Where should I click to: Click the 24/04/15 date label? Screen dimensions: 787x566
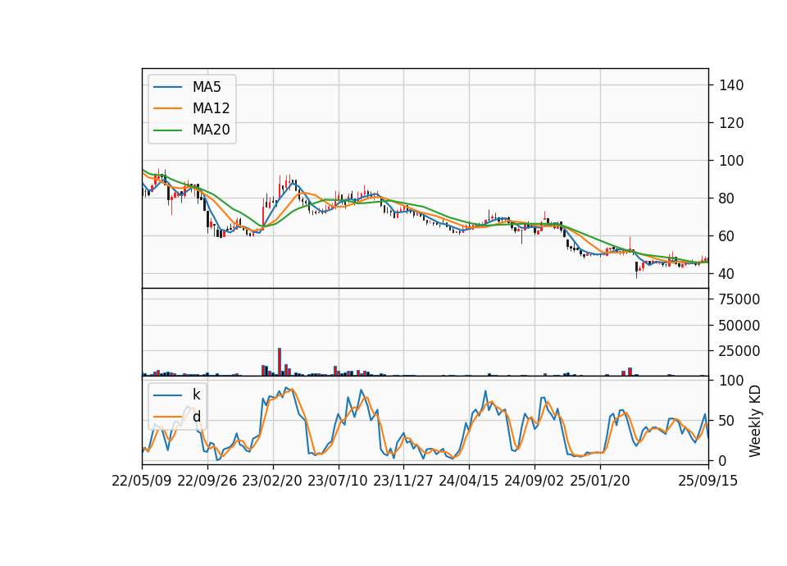click(469, 481)
